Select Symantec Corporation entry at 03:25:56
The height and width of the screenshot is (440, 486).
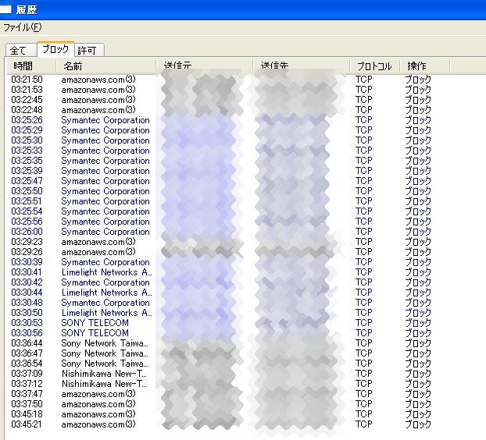(221, 222)
